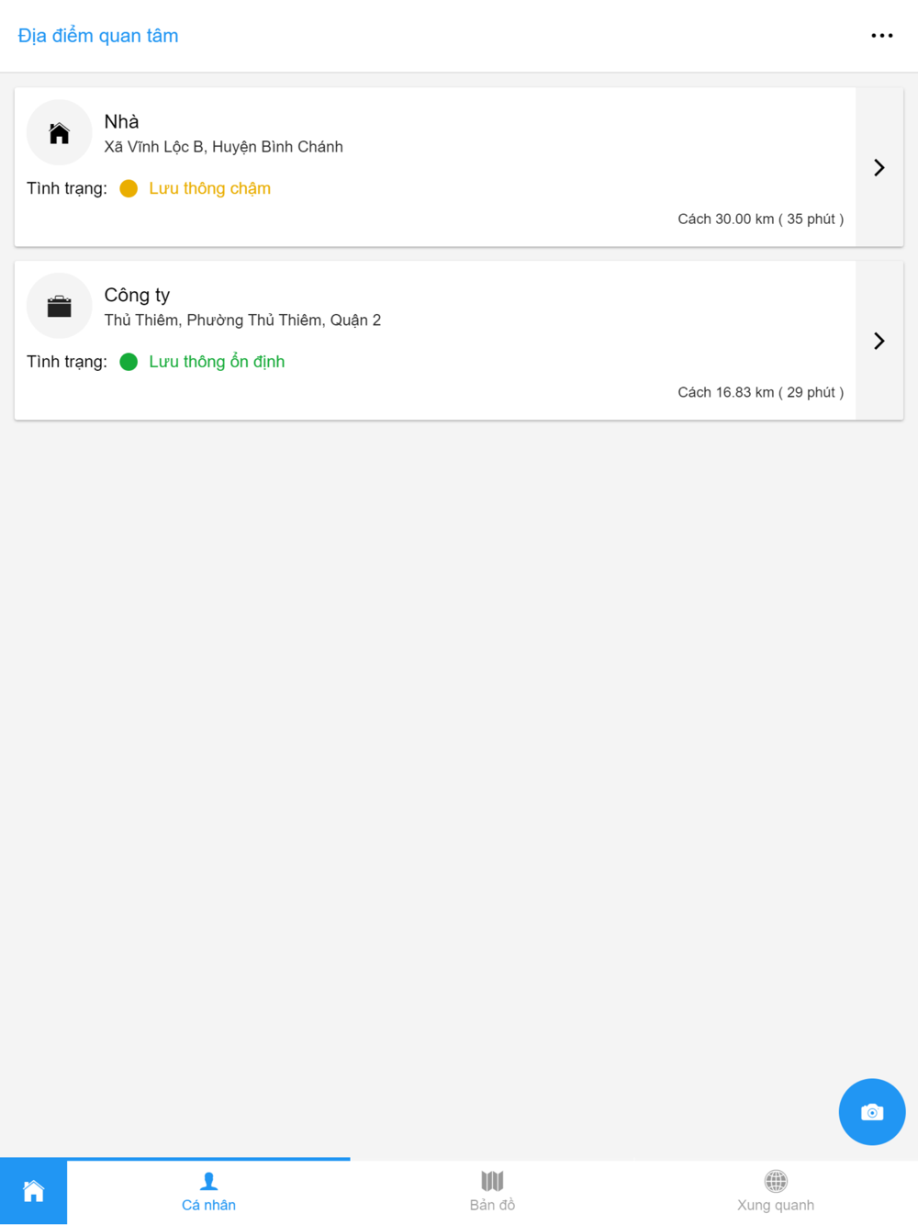Open the three-dot more options menu
Screen dimensions: 918x1225
tap(881, 36)
